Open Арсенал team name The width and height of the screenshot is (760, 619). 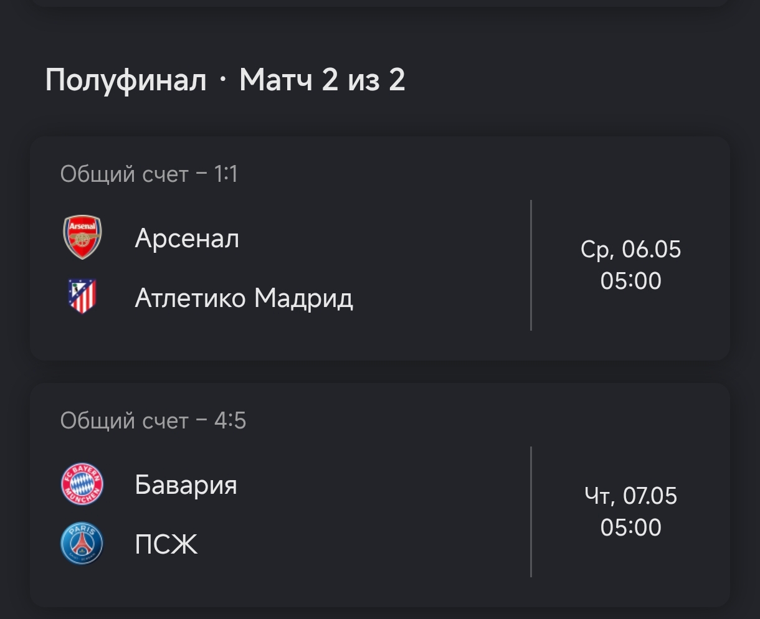point(187,239)
